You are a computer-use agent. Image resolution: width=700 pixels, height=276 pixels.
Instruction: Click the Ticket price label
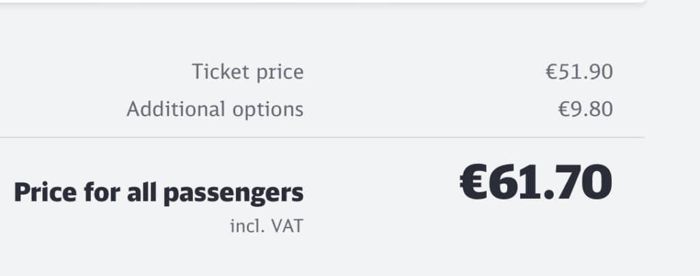tap(247, 72)
